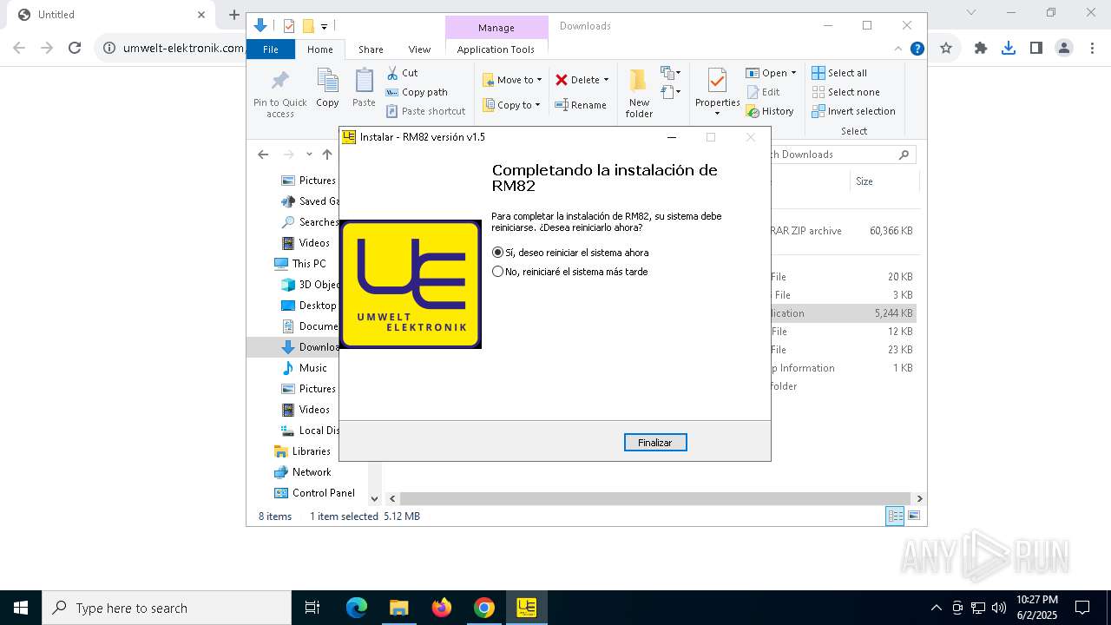Viewport: 1111px width, 625px height.
Task: Click the horizontal scrollbar in file list
Action: click(655, 499)
